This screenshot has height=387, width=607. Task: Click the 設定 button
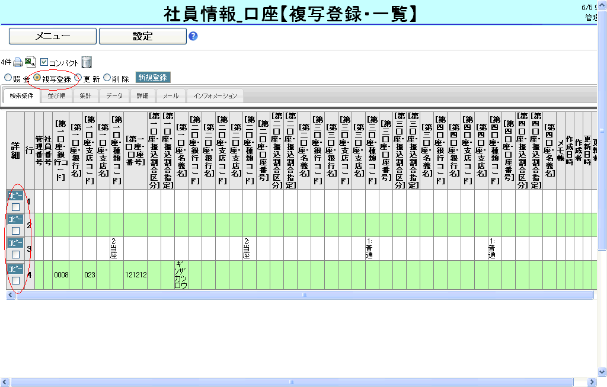click(142, 36)
